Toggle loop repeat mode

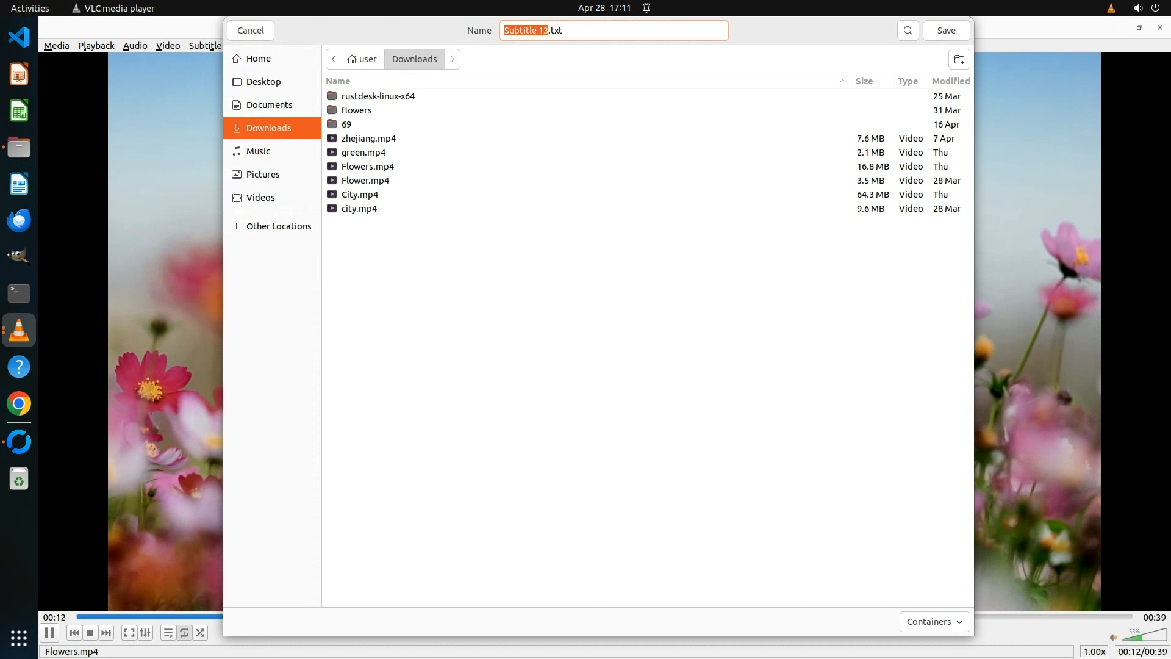tap(184, 633)
